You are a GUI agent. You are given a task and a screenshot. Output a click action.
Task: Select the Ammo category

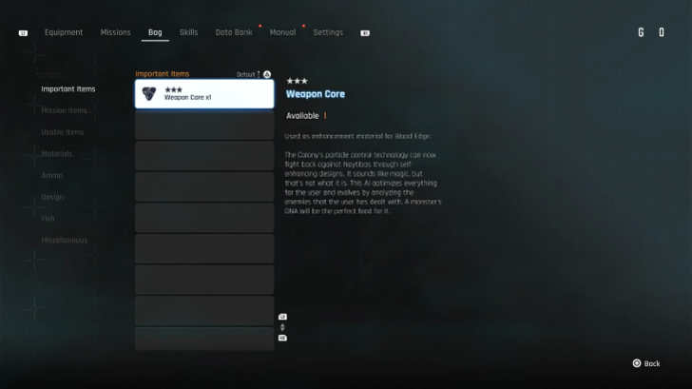(x=51, y=175)
